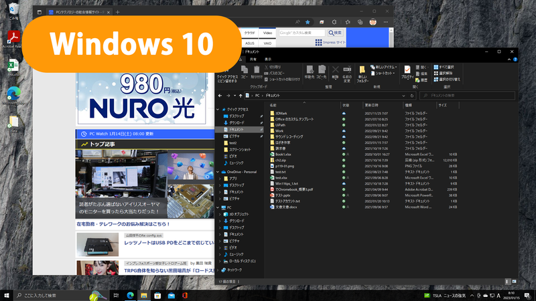Viewport: 536px width, 301px height.
Task: Click the Explorer address bar refresh icon
Action: point(412,96)
